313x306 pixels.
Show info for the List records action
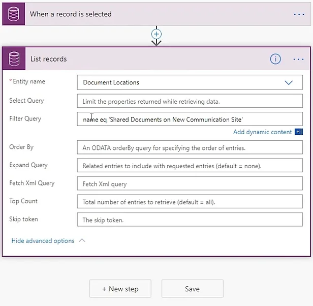[275, 59]
